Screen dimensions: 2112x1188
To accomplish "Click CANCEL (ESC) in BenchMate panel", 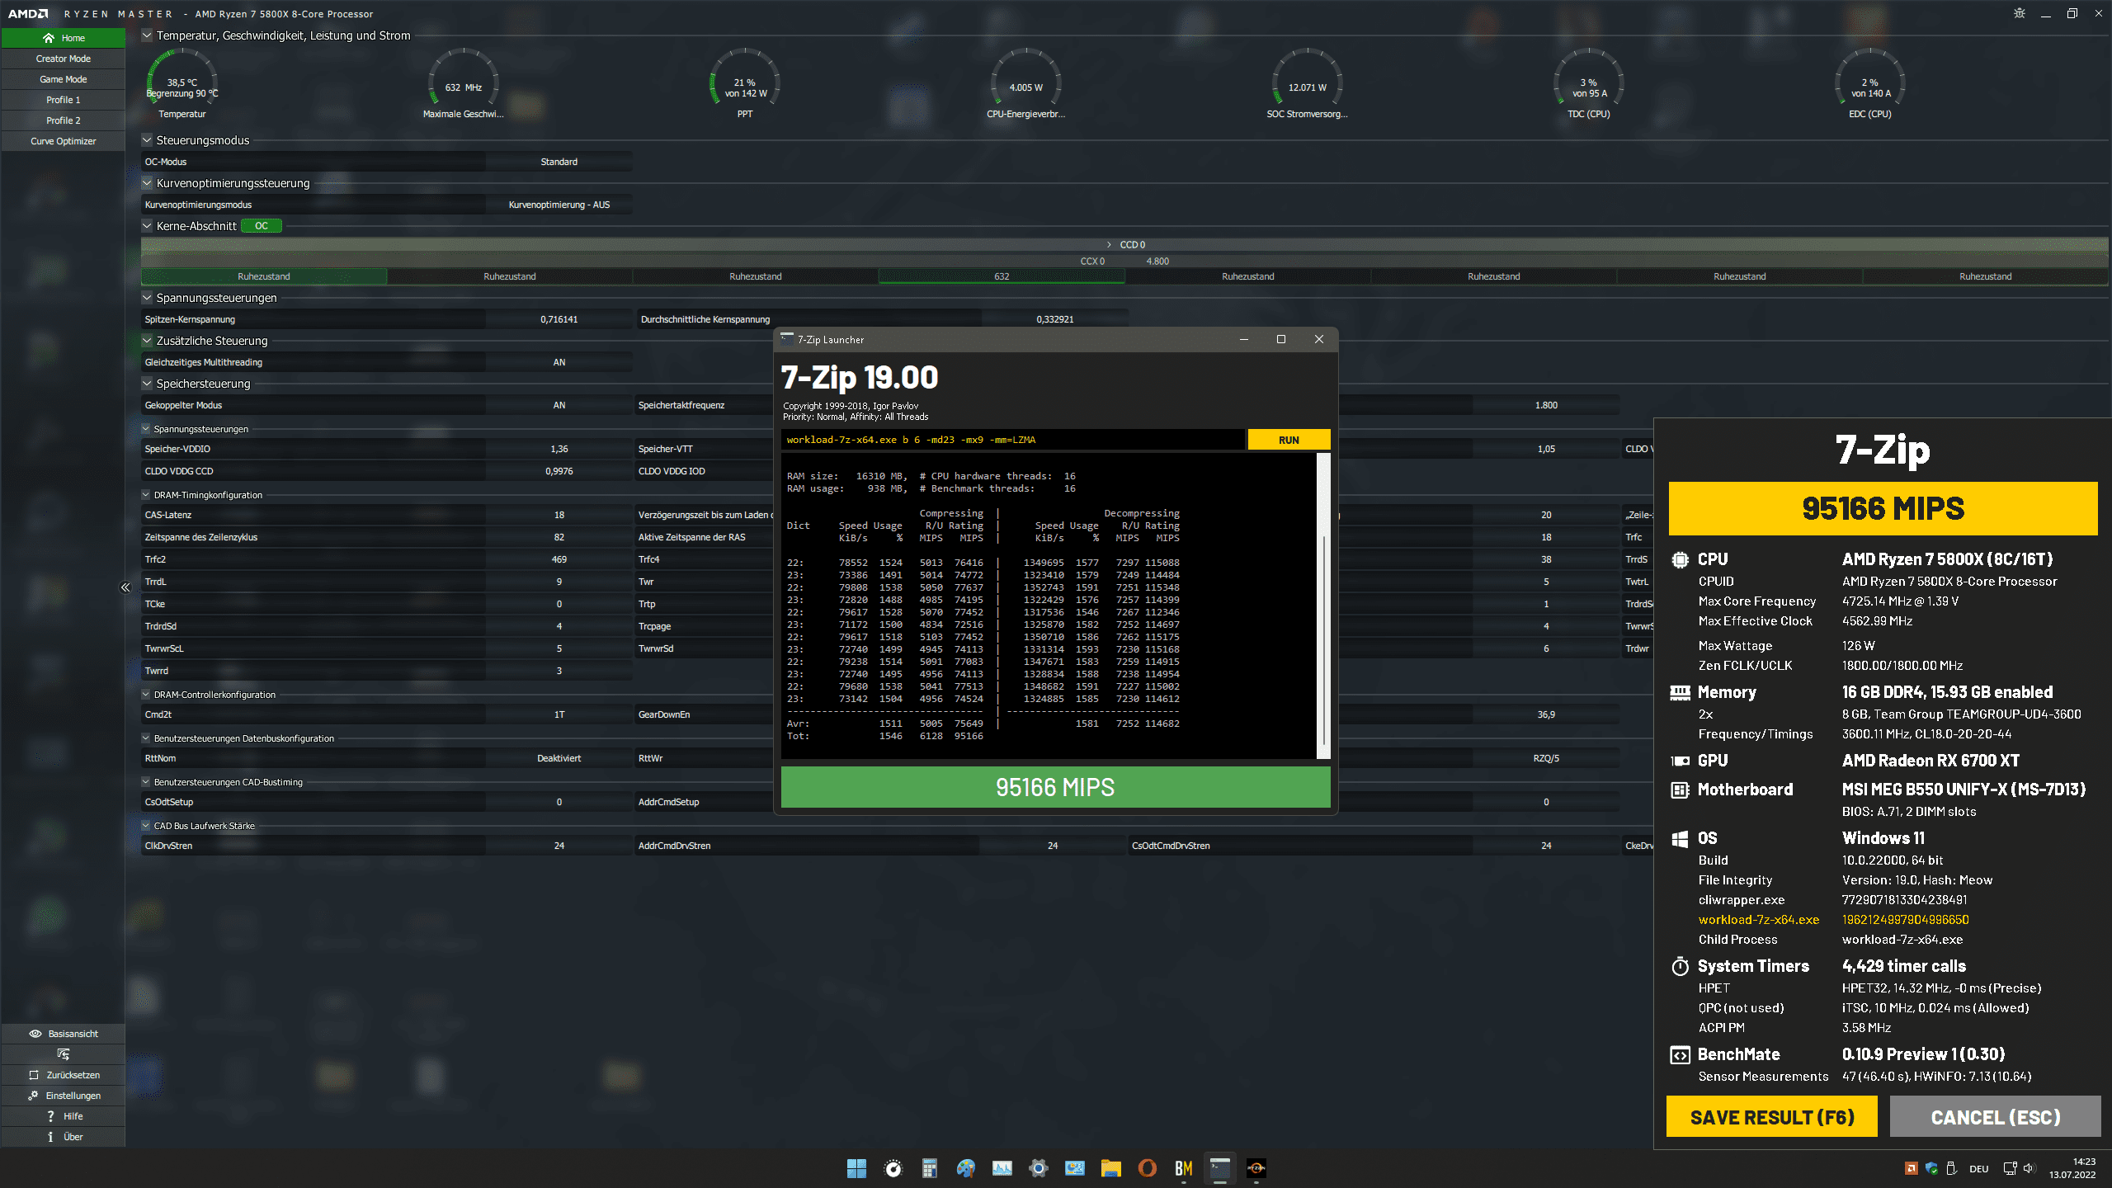I will 1995,1117.
